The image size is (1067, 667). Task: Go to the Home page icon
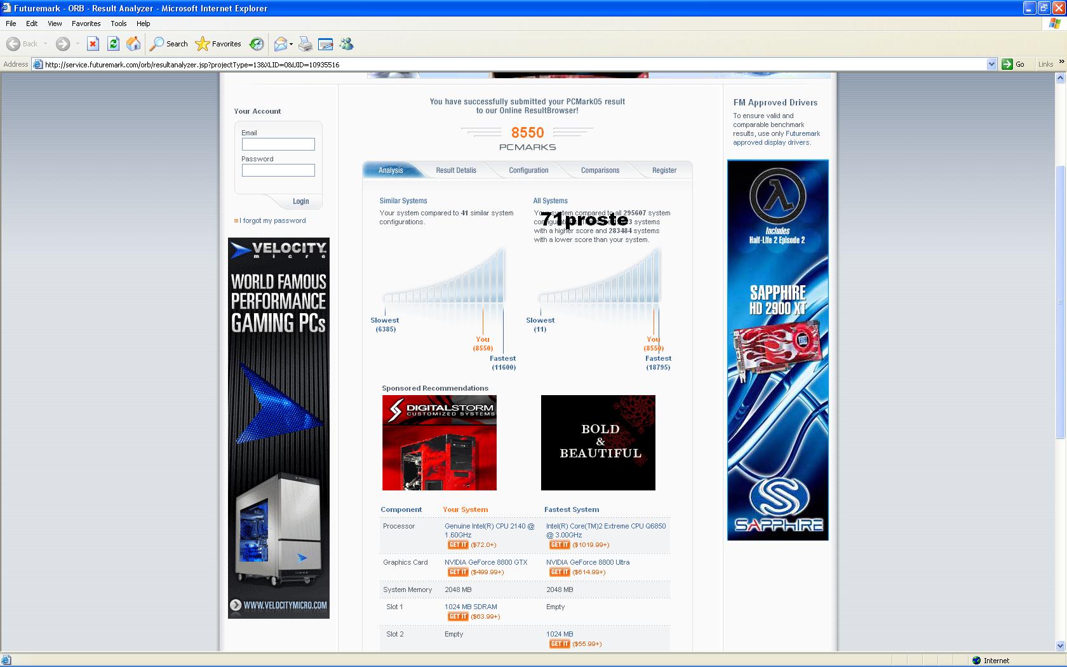(133, 44)
